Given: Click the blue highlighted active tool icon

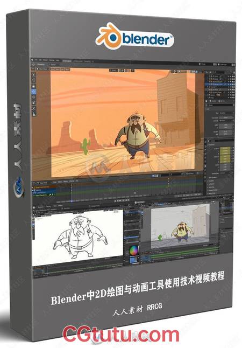Looking at the screenshot, I should coord(34,92).
